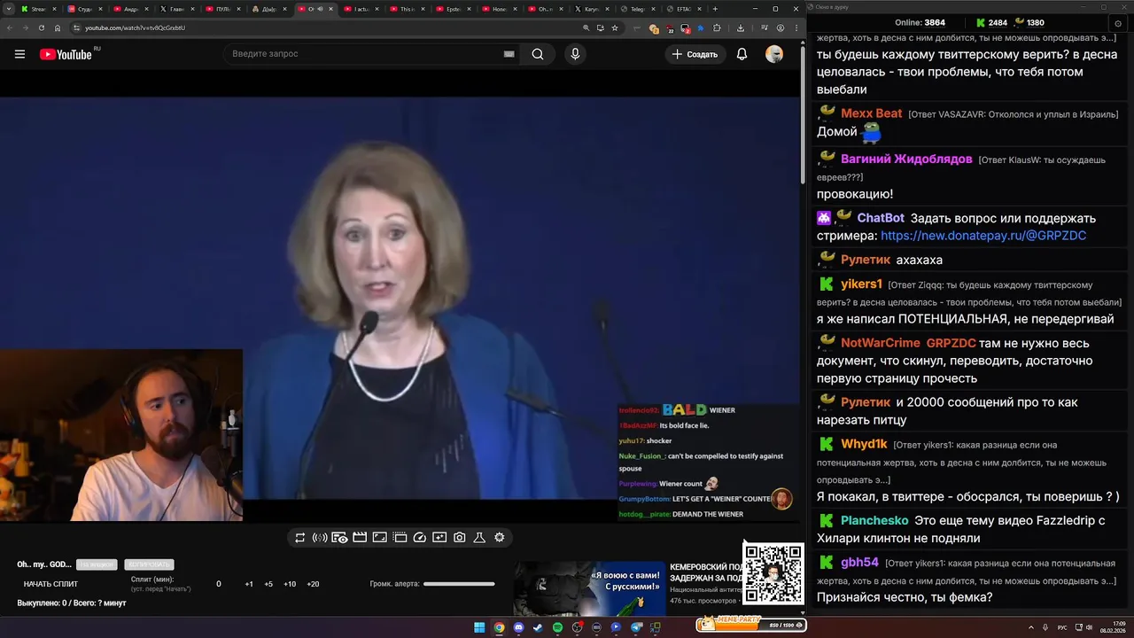
Task: Take a screenshot with the camera icon
Action: pos(460,537)
